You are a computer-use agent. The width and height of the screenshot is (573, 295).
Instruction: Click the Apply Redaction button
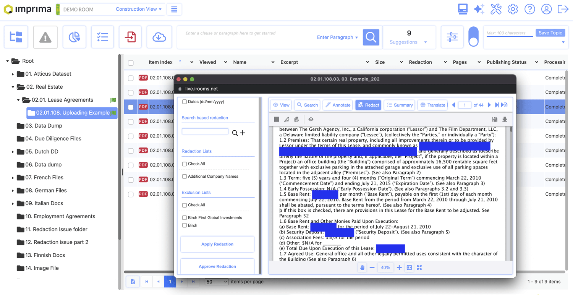coord(217,244)
